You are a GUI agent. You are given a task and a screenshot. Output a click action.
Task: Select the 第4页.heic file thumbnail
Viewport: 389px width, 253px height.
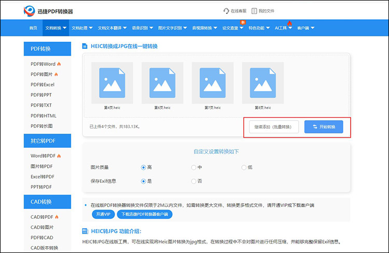tap(112, 83)
